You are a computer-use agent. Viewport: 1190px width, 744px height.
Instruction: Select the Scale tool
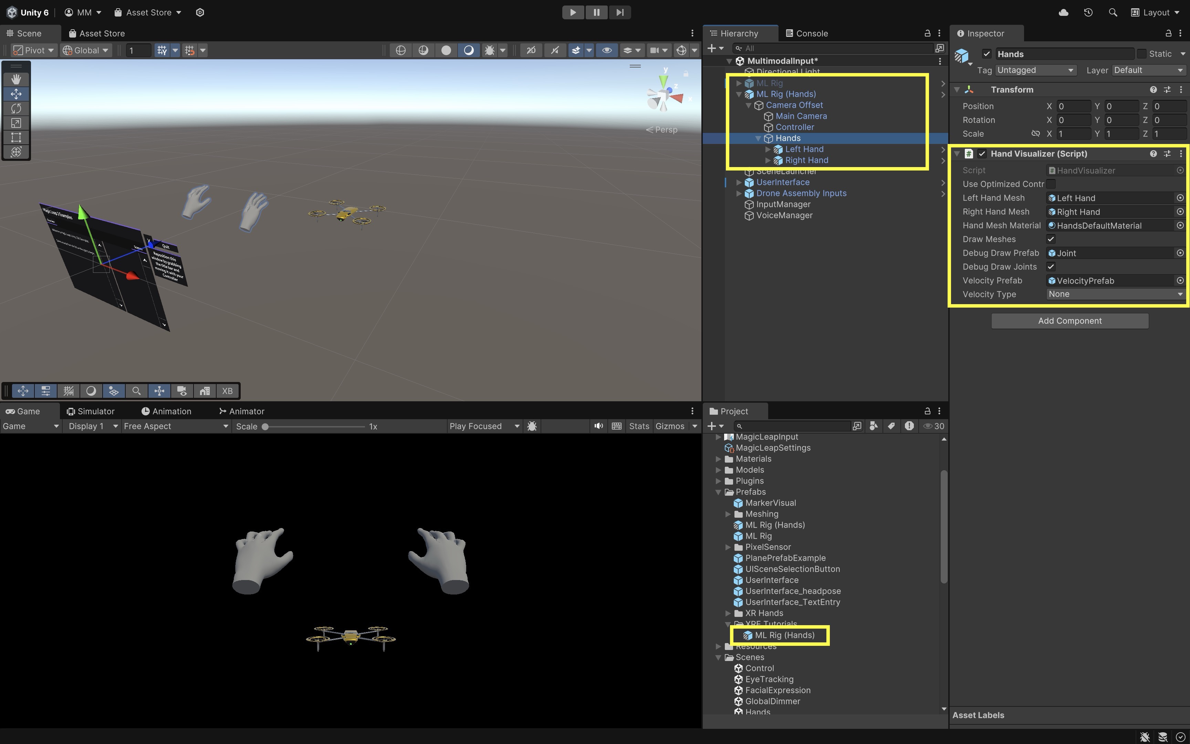[x=16, y=123]
